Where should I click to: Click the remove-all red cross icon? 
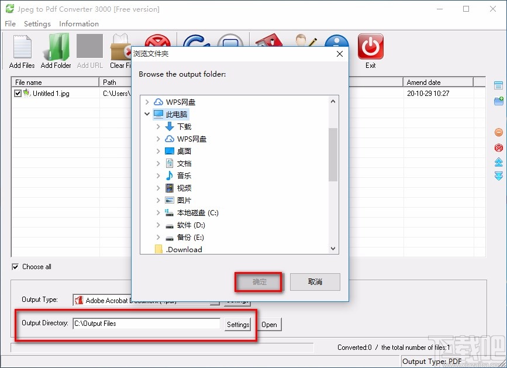tap(500, 147)
